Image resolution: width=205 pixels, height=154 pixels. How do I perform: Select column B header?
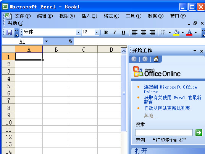pyautogui.click(x=56, y=49)
